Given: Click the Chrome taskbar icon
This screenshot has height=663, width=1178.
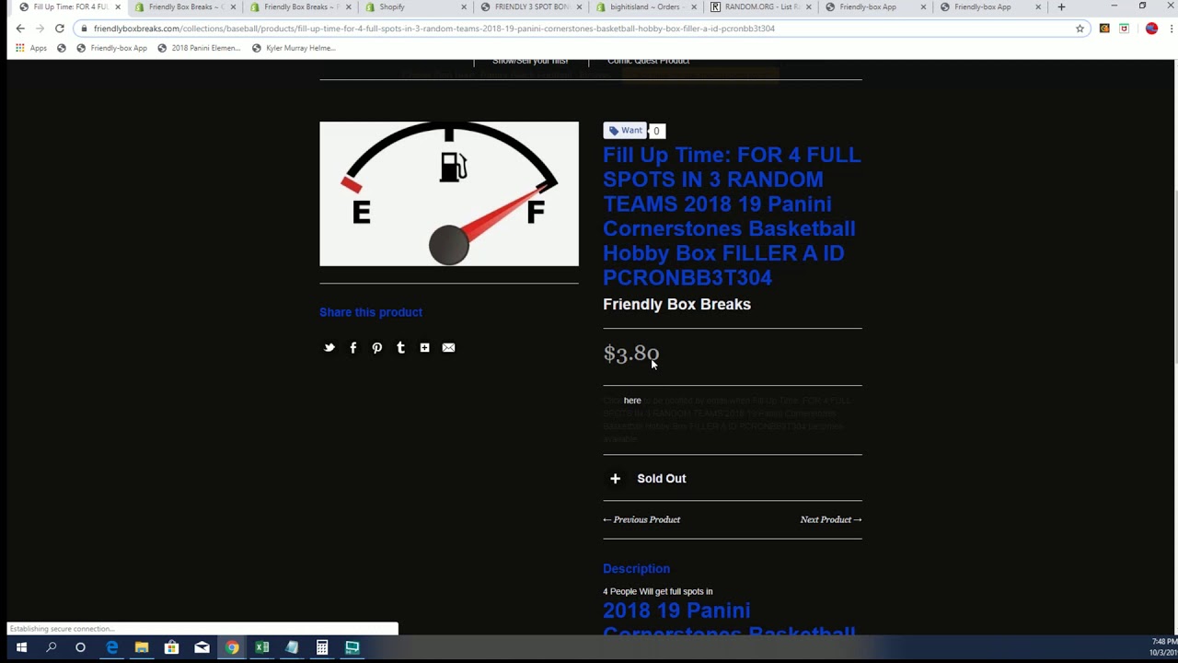Looking at the screenshot, I should point(232,648).
